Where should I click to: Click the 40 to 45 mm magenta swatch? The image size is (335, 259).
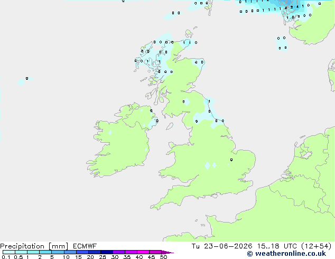[x=143, y=252]
